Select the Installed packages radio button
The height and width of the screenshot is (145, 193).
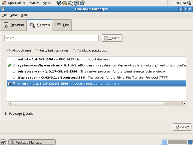(x=37, y=51)
